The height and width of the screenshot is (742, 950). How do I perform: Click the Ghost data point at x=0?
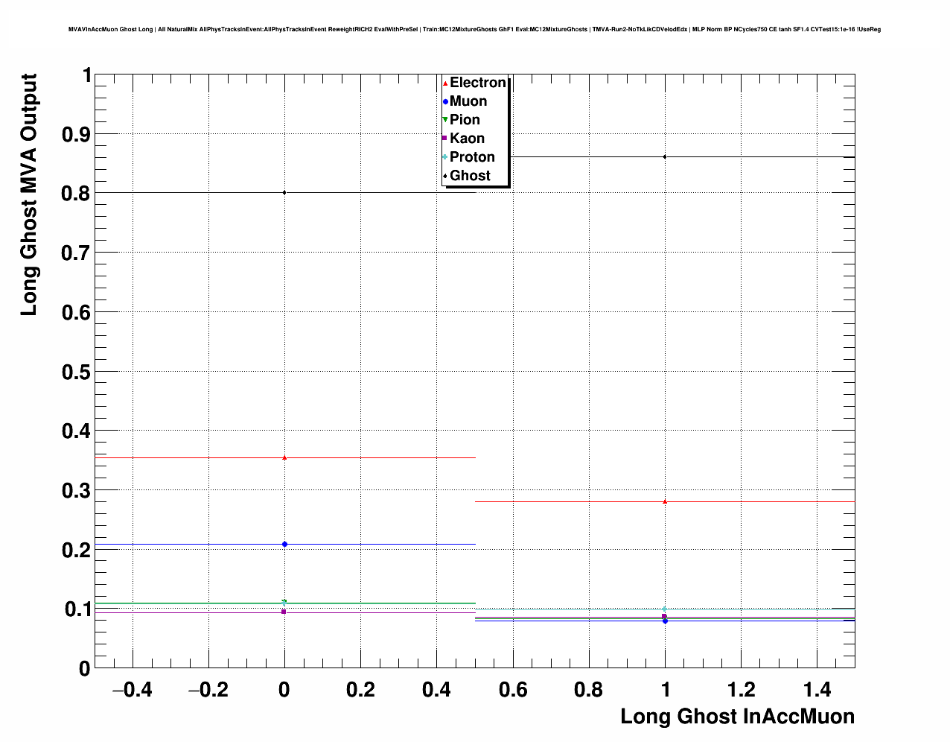click(x=284, y=192)
